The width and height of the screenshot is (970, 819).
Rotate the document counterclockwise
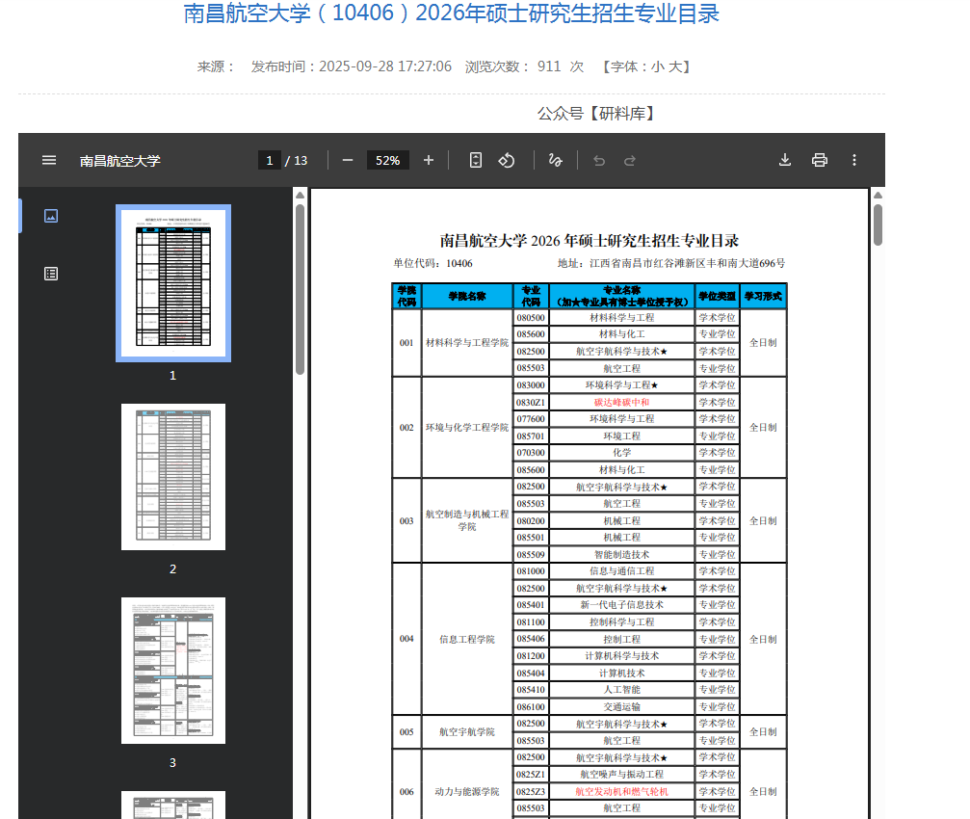(507, 160)
